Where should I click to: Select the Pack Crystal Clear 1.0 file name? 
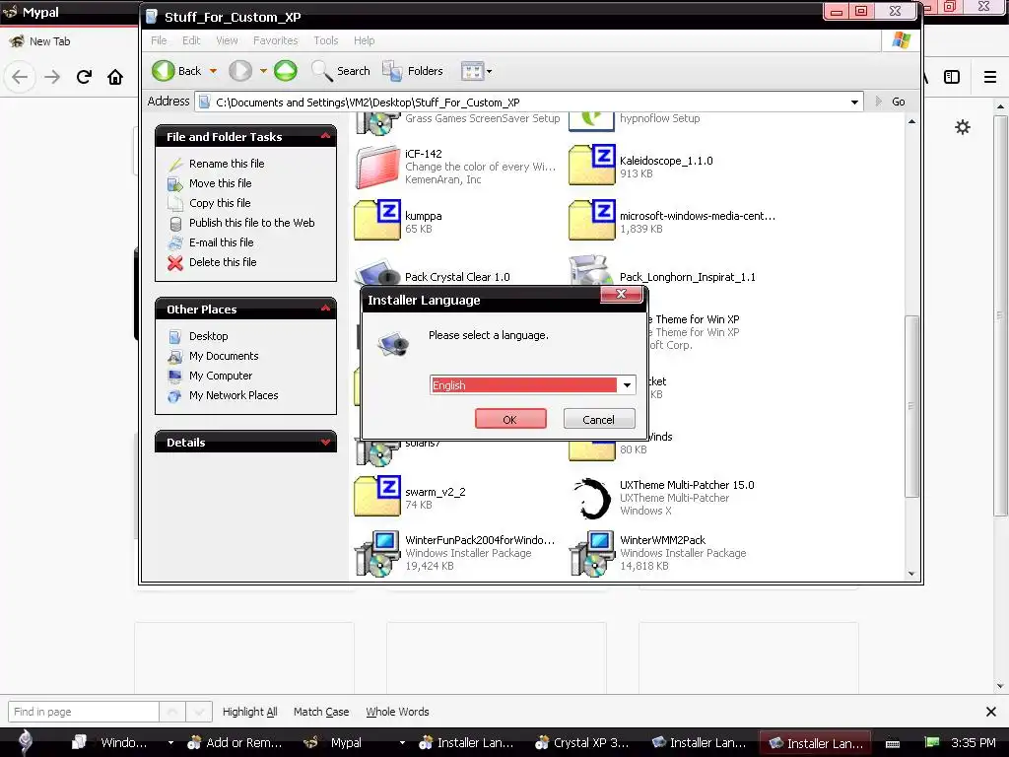[457, 277]
